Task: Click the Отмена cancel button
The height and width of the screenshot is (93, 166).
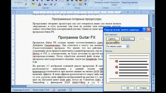Action: [x=143, y=88]
